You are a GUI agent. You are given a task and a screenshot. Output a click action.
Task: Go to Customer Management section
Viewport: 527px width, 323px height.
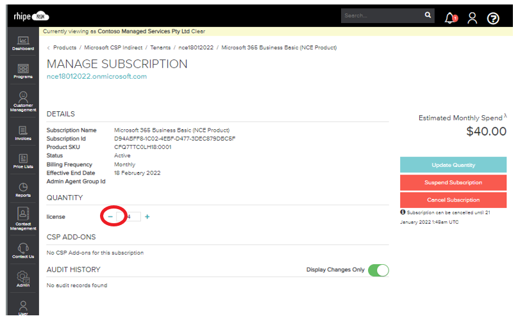click(23, 102)
